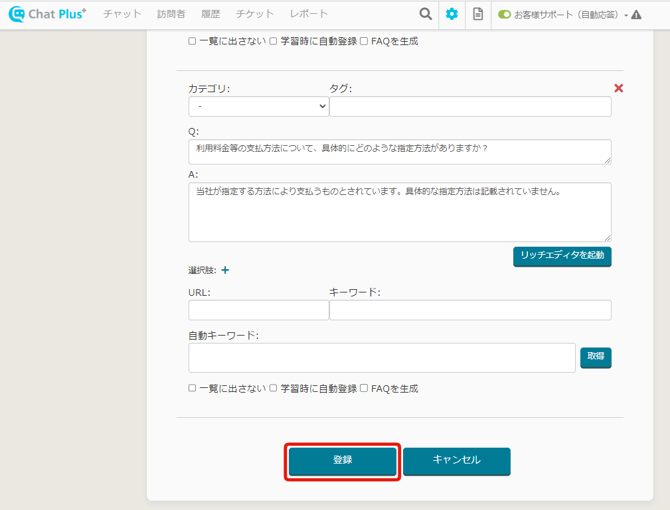Toggle the green online status switch
The image size is (670, 510).
(504, 15)
